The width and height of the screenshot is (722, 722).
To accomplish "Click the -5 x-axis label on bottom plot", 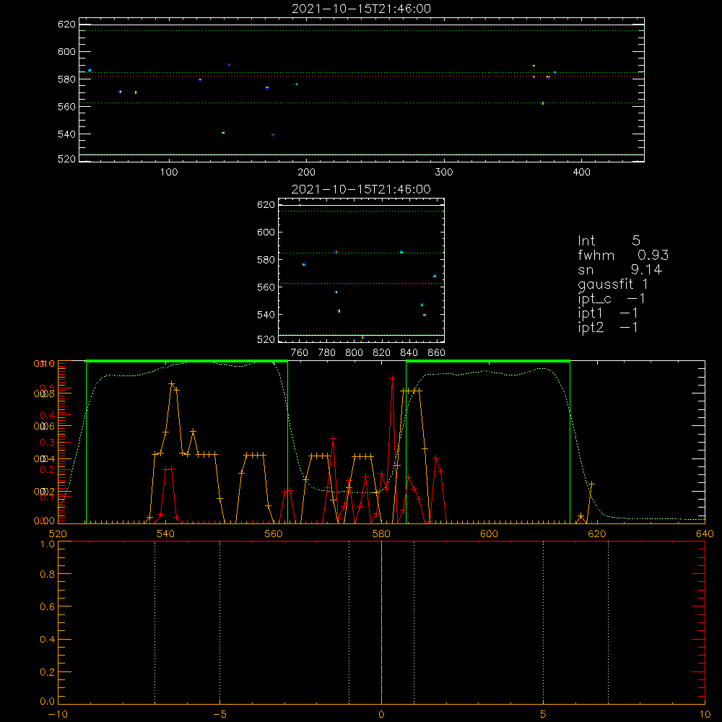I will [x=220, y=714].
